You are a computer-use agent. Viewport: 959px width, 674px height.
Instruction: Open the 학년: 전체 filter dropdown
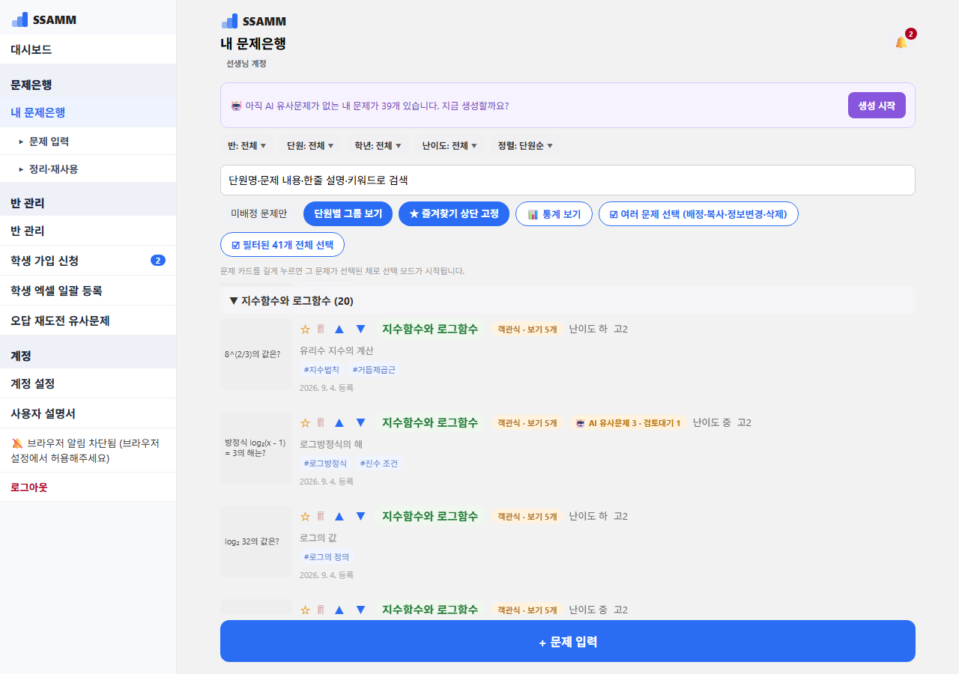pos(378,145)
